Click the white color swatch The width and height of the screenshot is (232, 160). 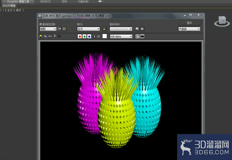[105, 36]
